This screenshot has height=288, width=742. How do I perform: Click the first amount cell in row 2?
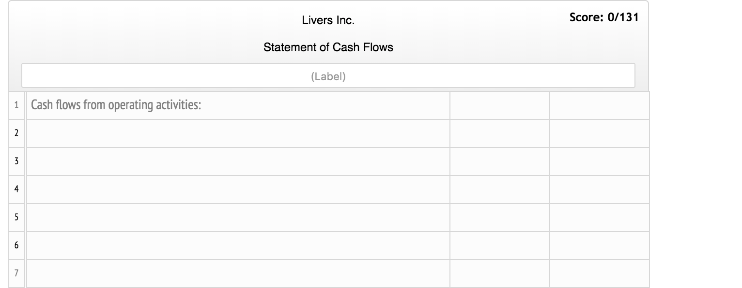[499, 133]
